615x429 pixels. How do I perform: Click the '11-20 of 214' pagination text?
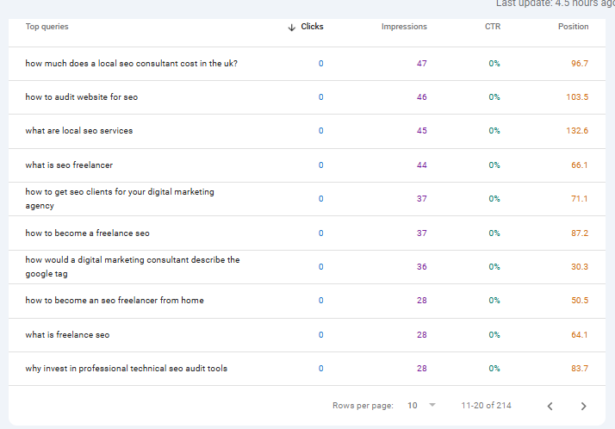pyautogui.click(x=486, y=406)
